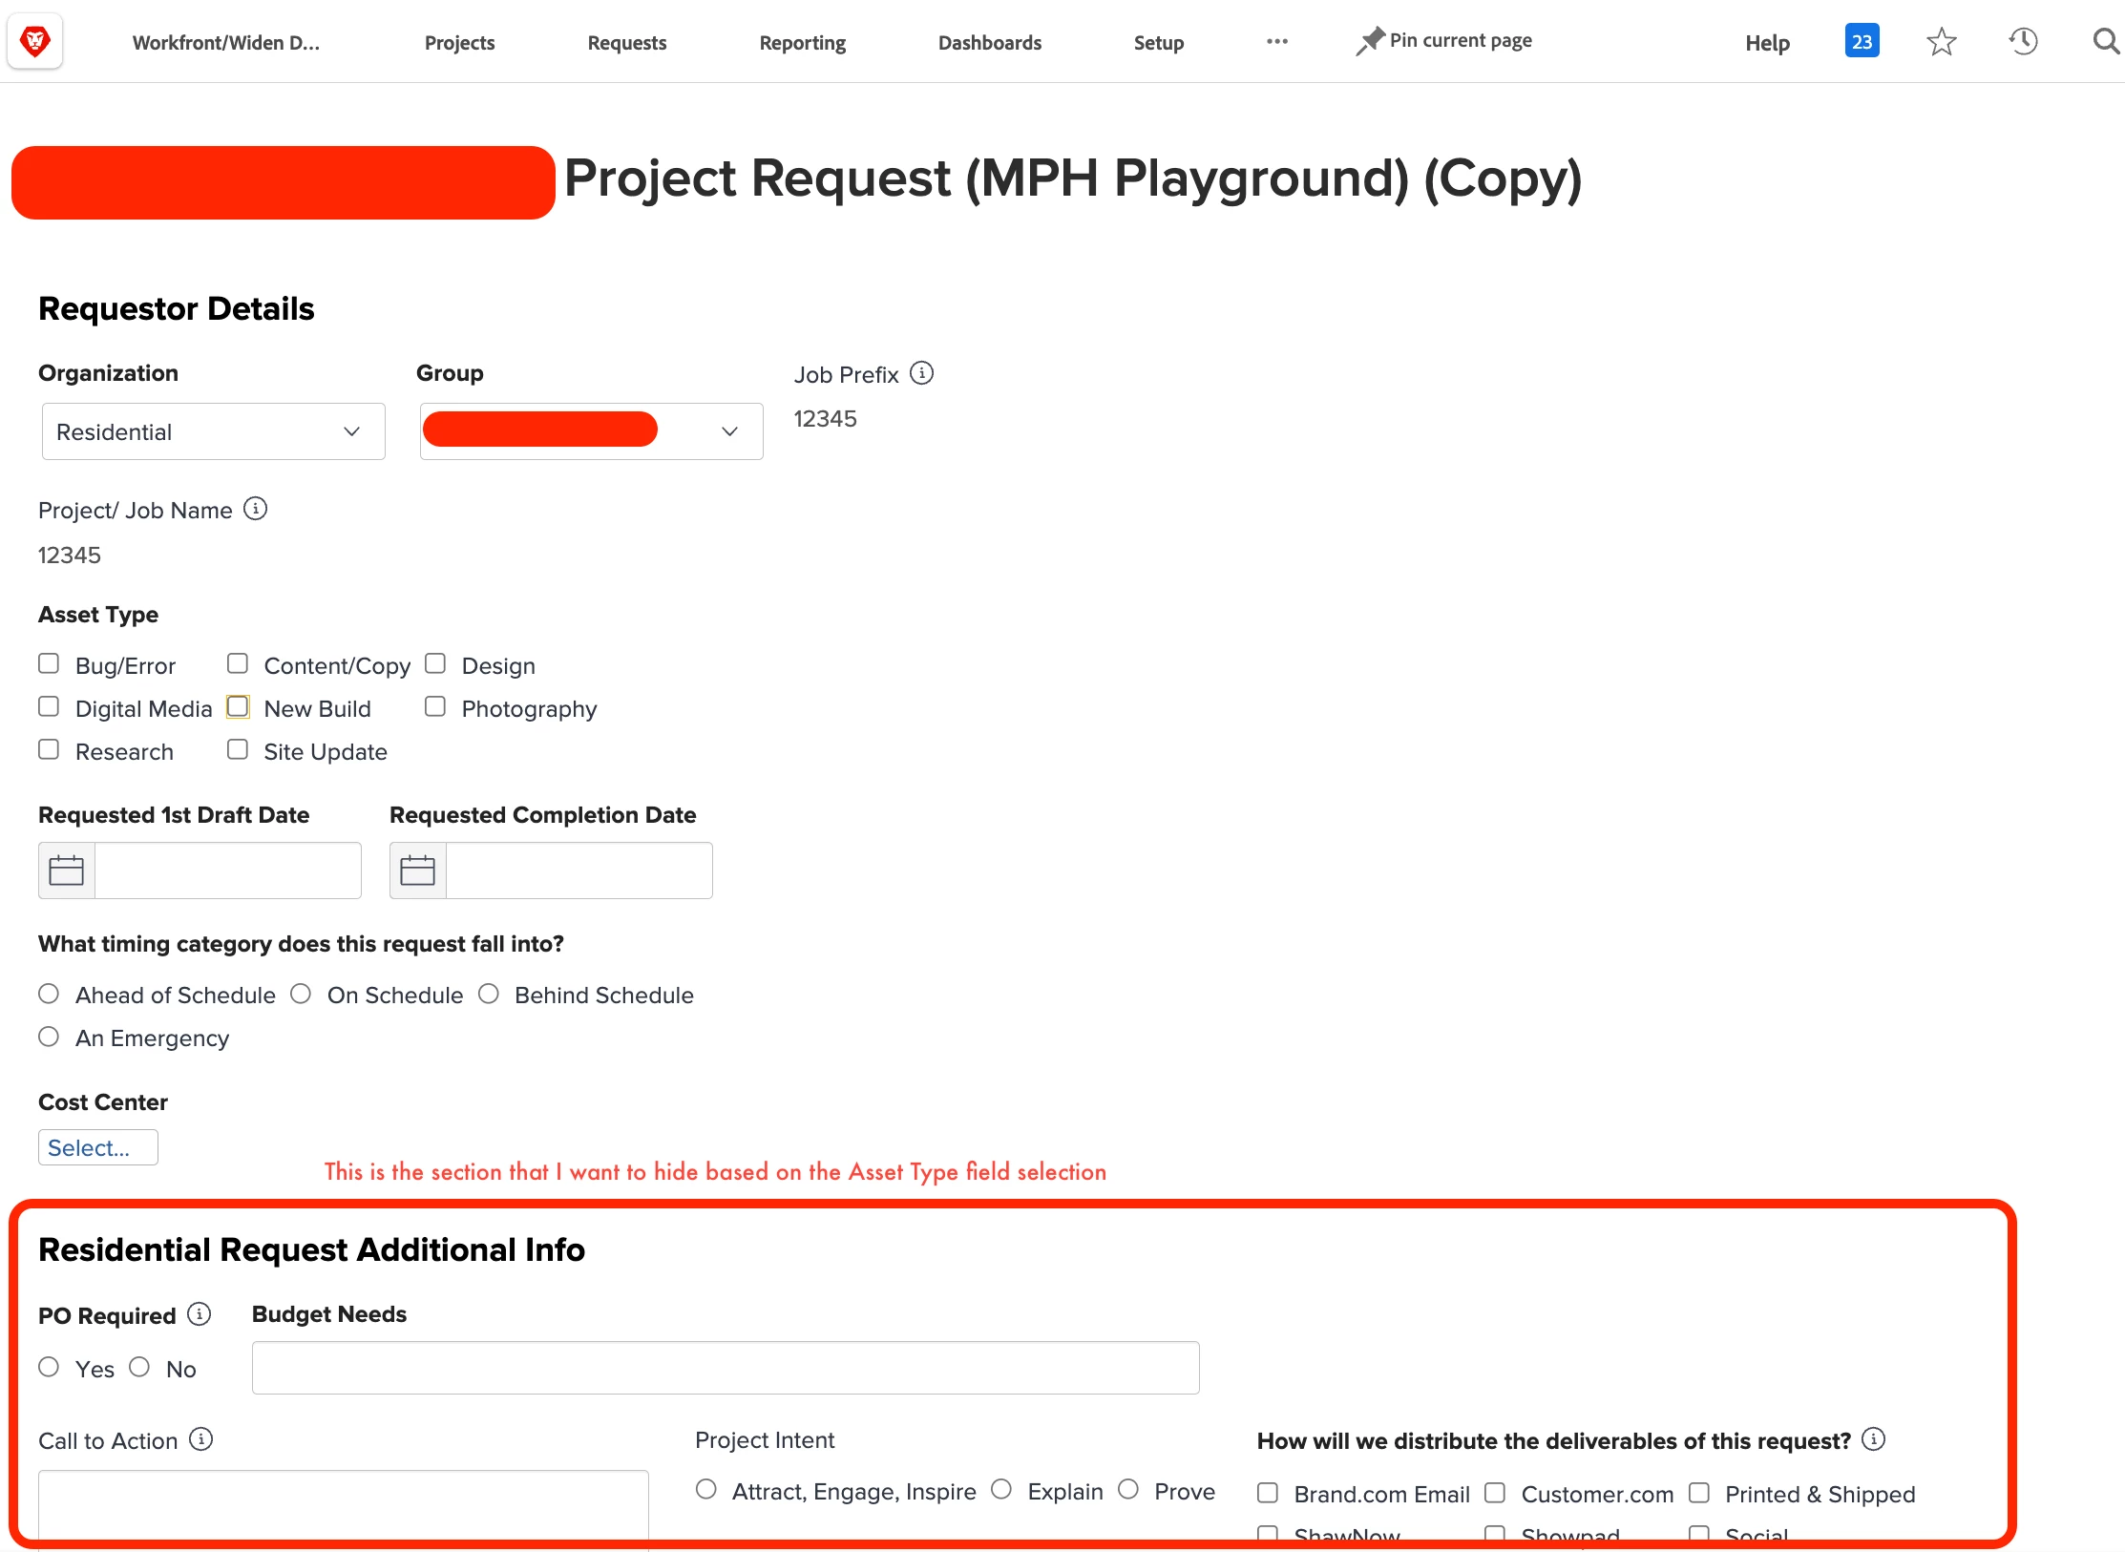Click the favorites star icon
The width and height of the screenshot is (2125, 1552).
coord(1941,41)
